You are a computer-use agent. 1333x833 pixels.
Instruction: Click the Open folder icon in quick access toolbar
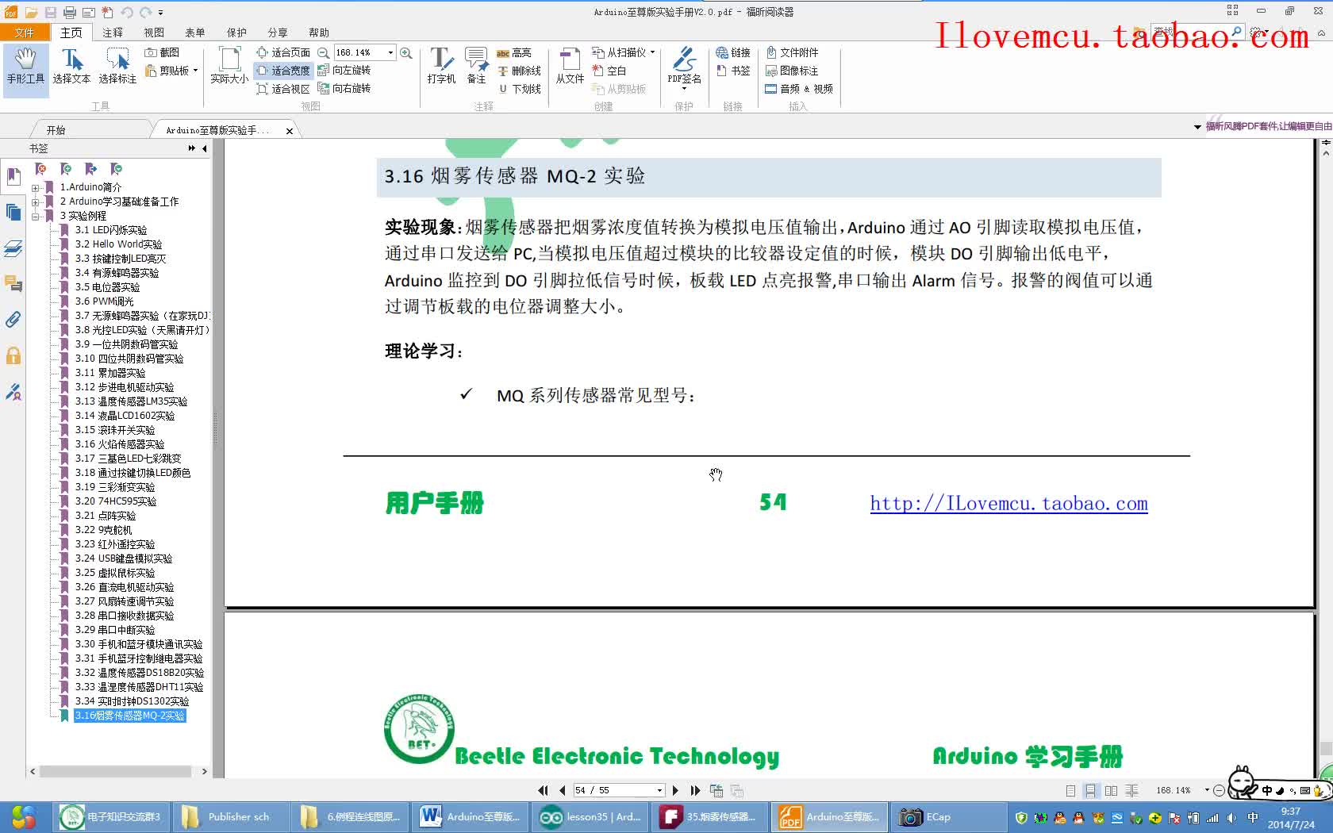(32, 12)
